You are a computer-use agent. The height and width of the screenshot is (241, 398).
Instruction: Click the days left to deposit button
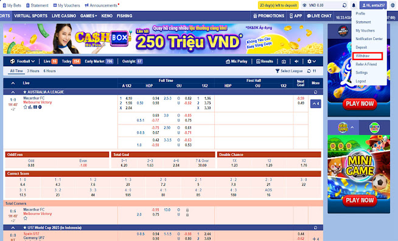pos(279,5)
